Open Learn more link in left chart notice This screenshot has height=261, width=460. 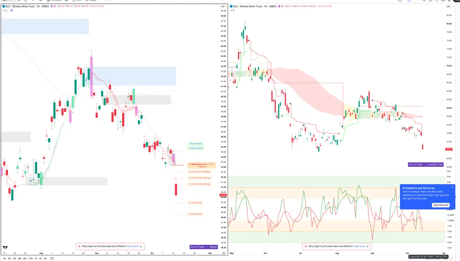133,246
